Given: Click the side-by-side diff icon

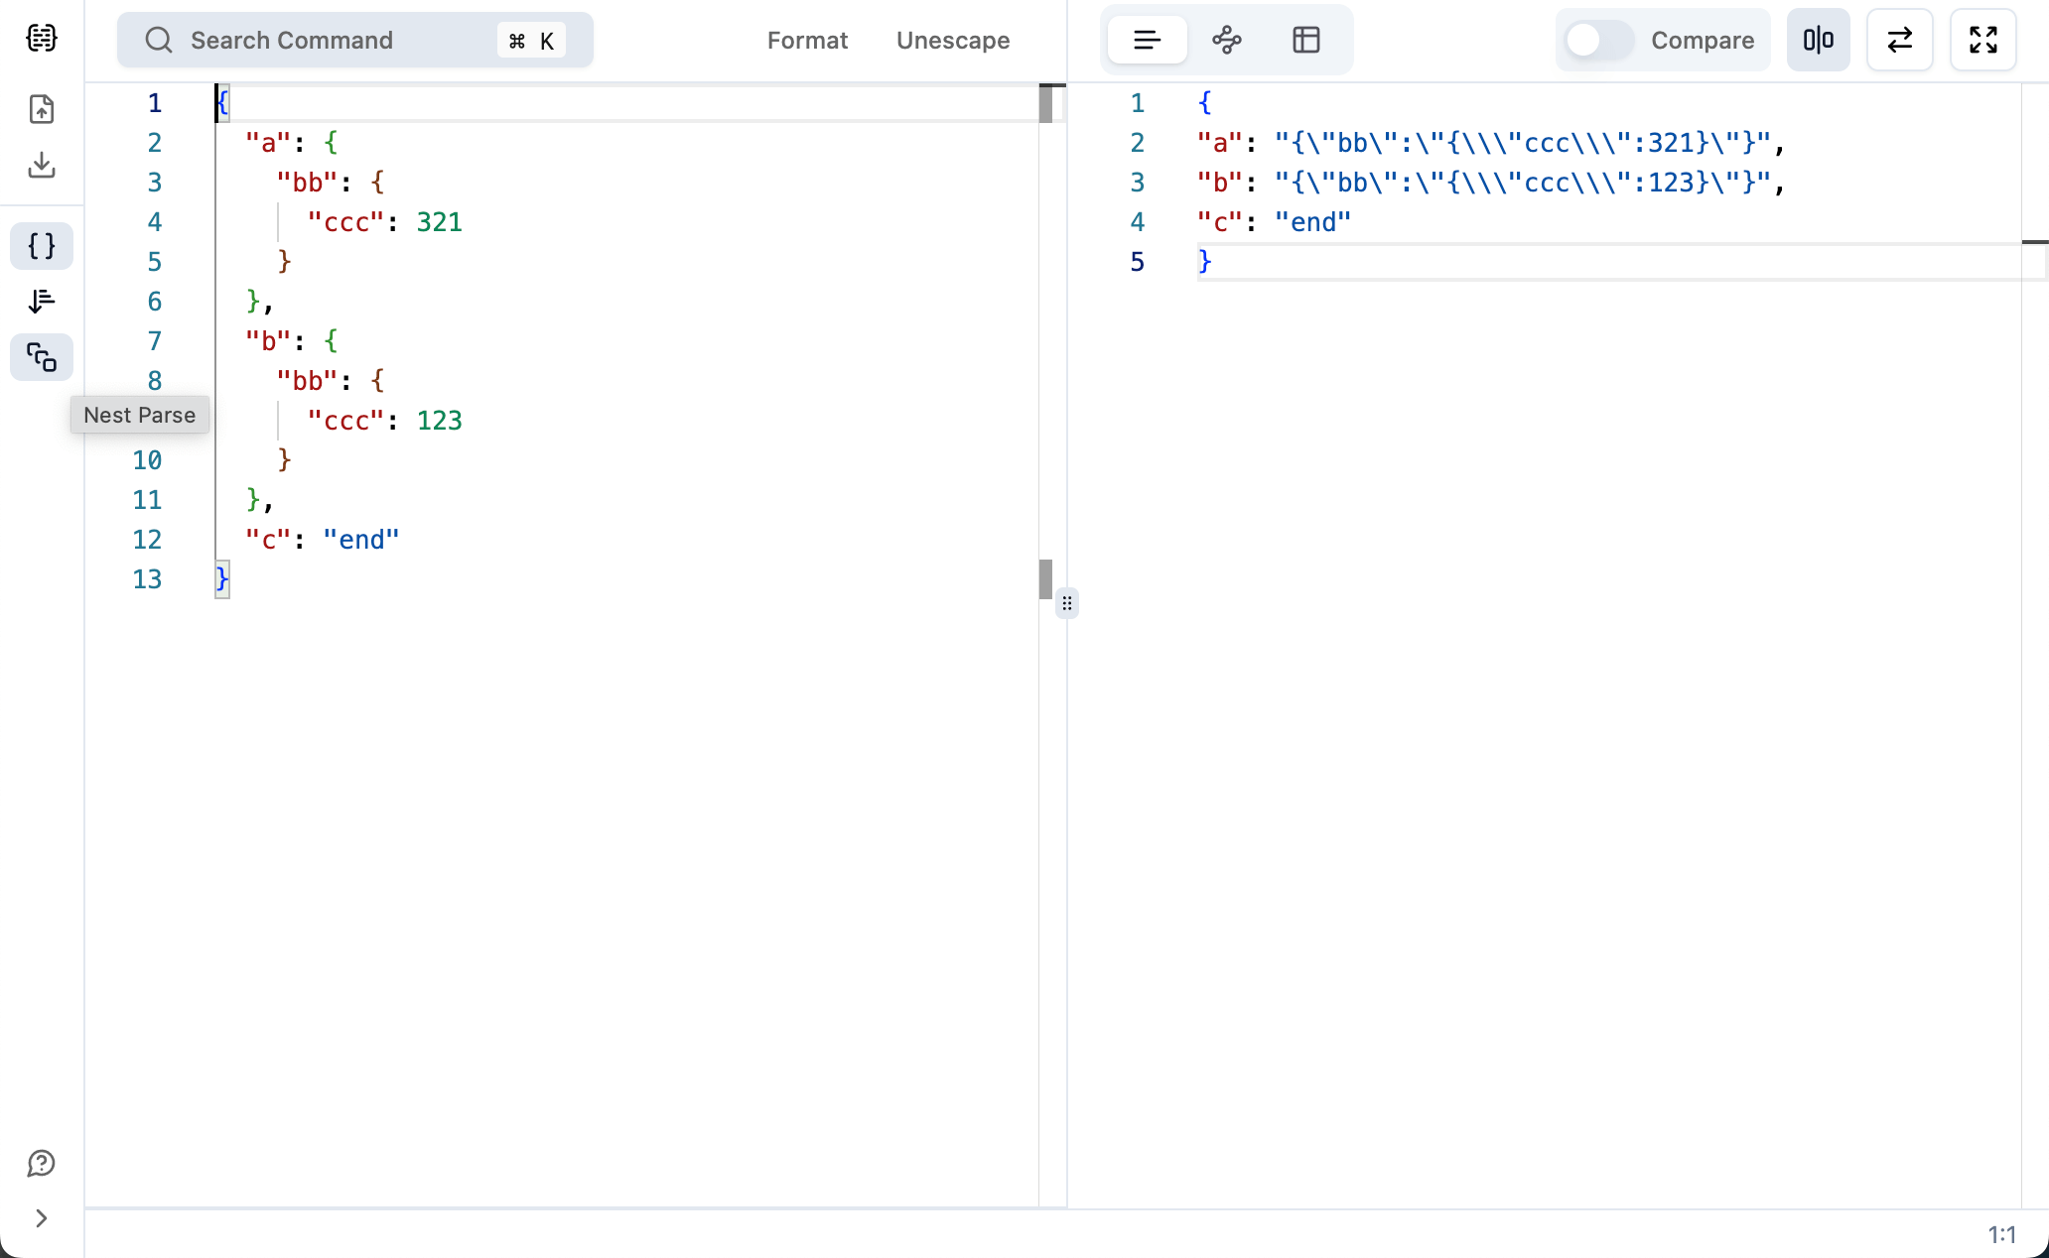Looking at the screenshot, I should (1821, 40).
